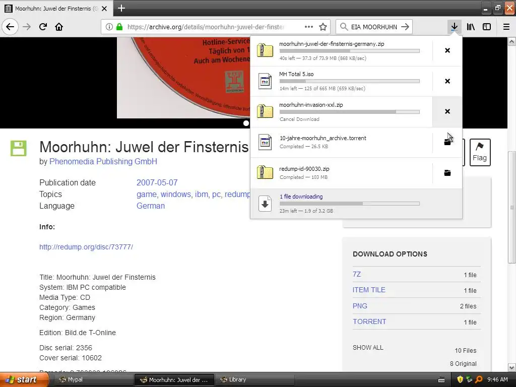Viewport: 516px width, 387px height.
Task: Click the MH Total 5.iso file icon
Action: (265, 81)
